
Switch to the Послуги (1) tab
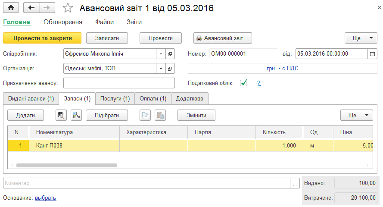(115, 98)
